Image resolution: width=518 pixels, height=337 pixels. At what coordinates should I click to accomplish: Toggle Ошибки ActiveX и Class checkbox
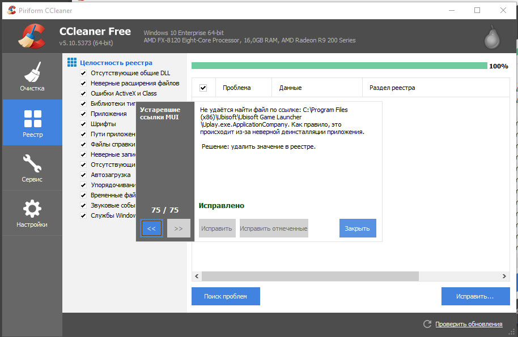click(83, 94)
